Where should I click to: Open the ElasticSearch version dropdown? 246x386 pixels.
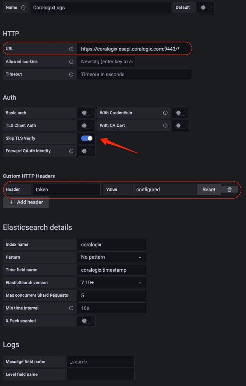pyautogui.click(x=112, y=283)
